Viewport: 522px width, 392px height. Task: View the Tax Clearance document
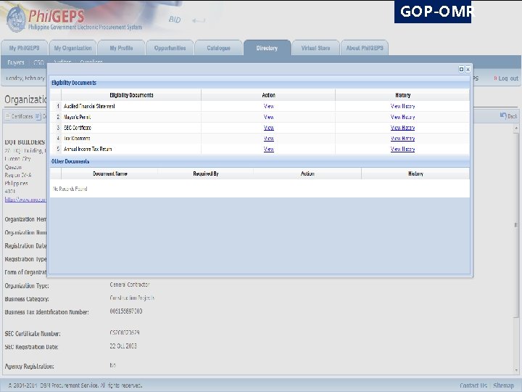tap(268, 139)
